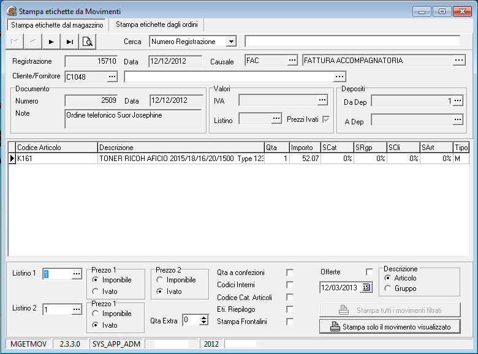Expand the Cerca Numero Registrazione dropdown

232,42
